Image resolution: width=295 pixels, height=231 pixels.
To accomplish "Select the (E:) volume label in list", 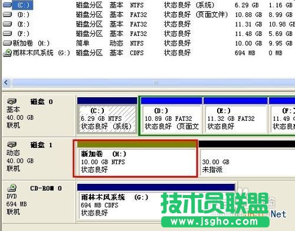I will 23,24.
